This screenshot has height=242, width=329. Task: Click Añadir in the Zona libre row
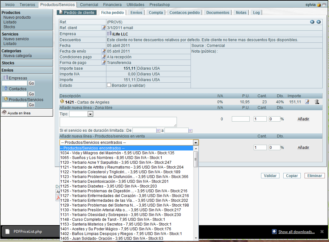click(x=303, y=119)
